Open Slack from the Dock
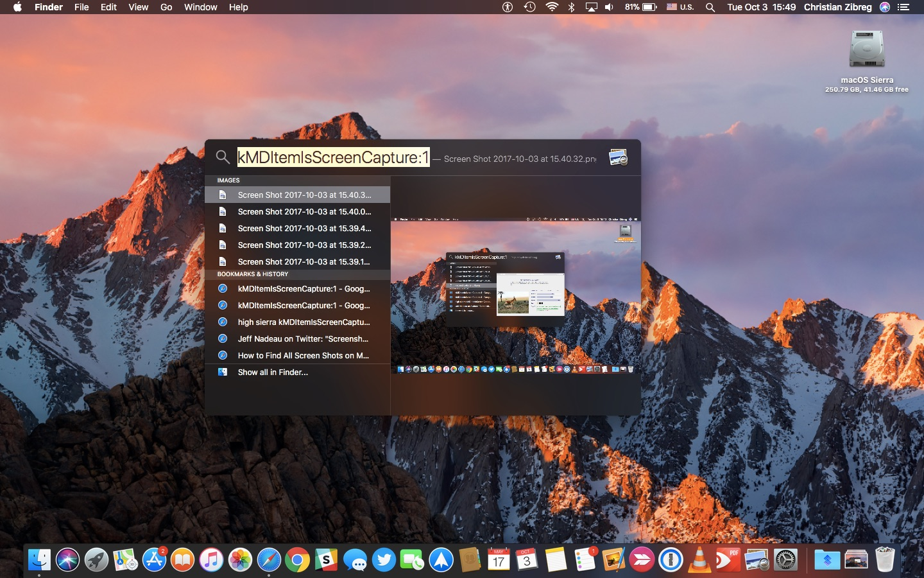The height and width of the screenshot is (578, 924). [326, 560]
